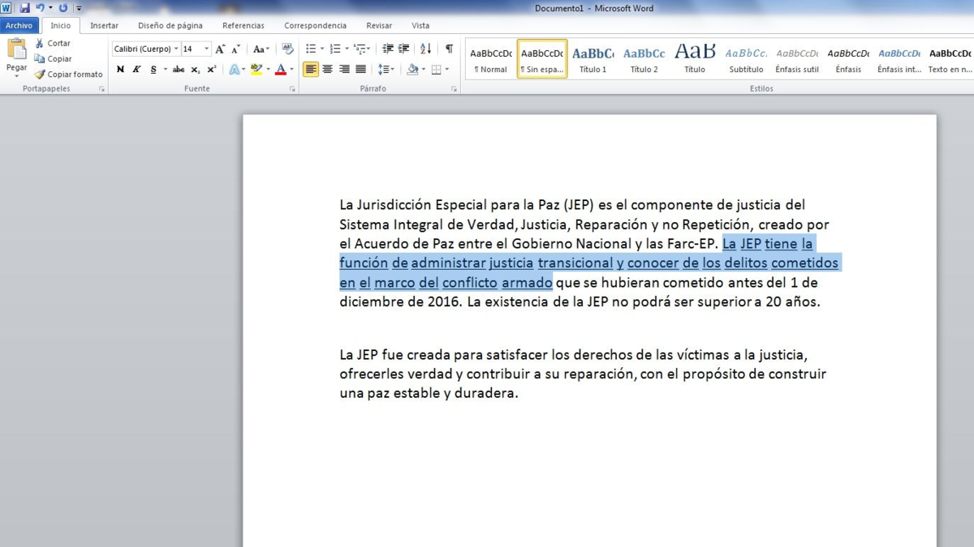
Task: Open the Diseño de página tab
Action: pyautogui.click(x=170, y=26)
